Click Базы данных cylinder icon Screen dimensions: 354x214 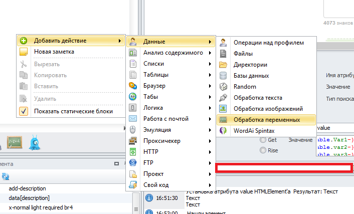(x=223, y=76)
